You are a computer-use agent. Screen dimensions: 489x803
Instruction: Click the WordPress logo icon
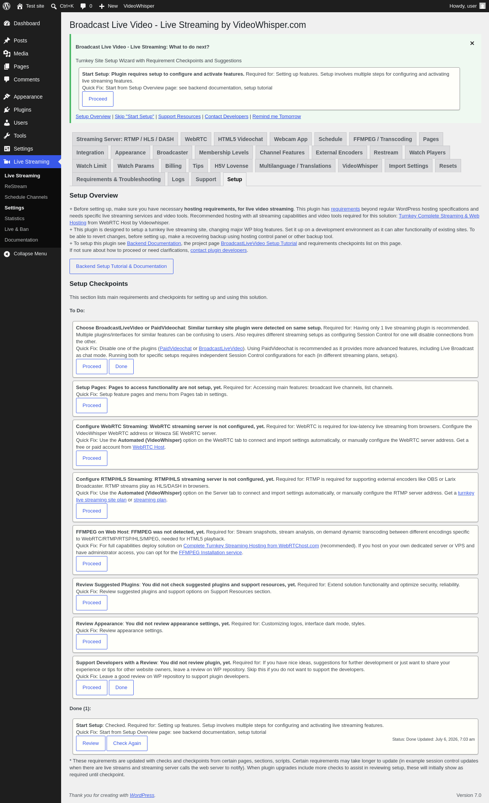[x=6, y=6]
